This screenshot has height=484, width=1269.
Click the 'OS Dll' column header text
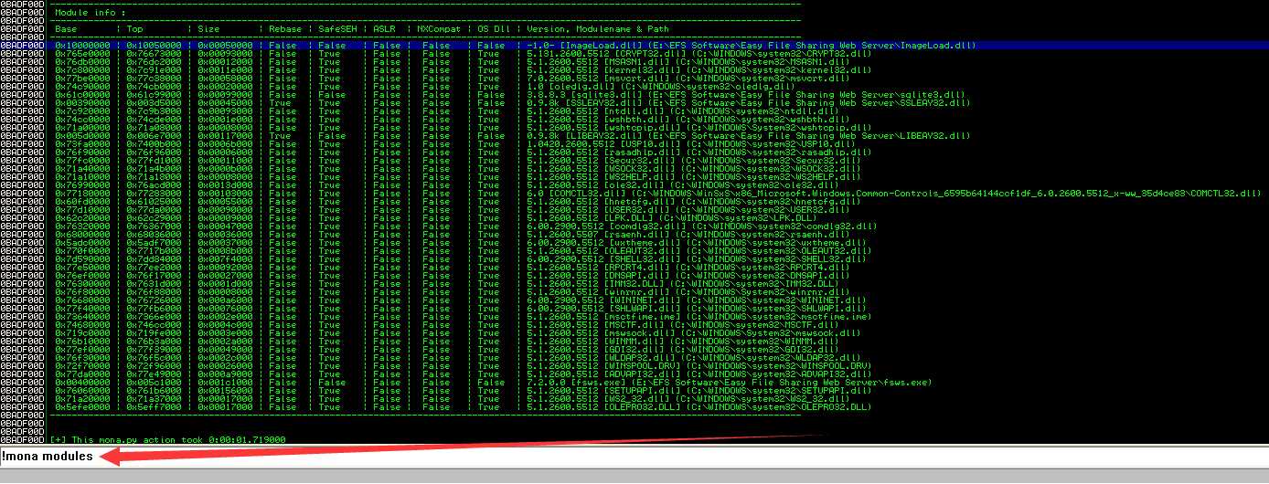[493, 29]
